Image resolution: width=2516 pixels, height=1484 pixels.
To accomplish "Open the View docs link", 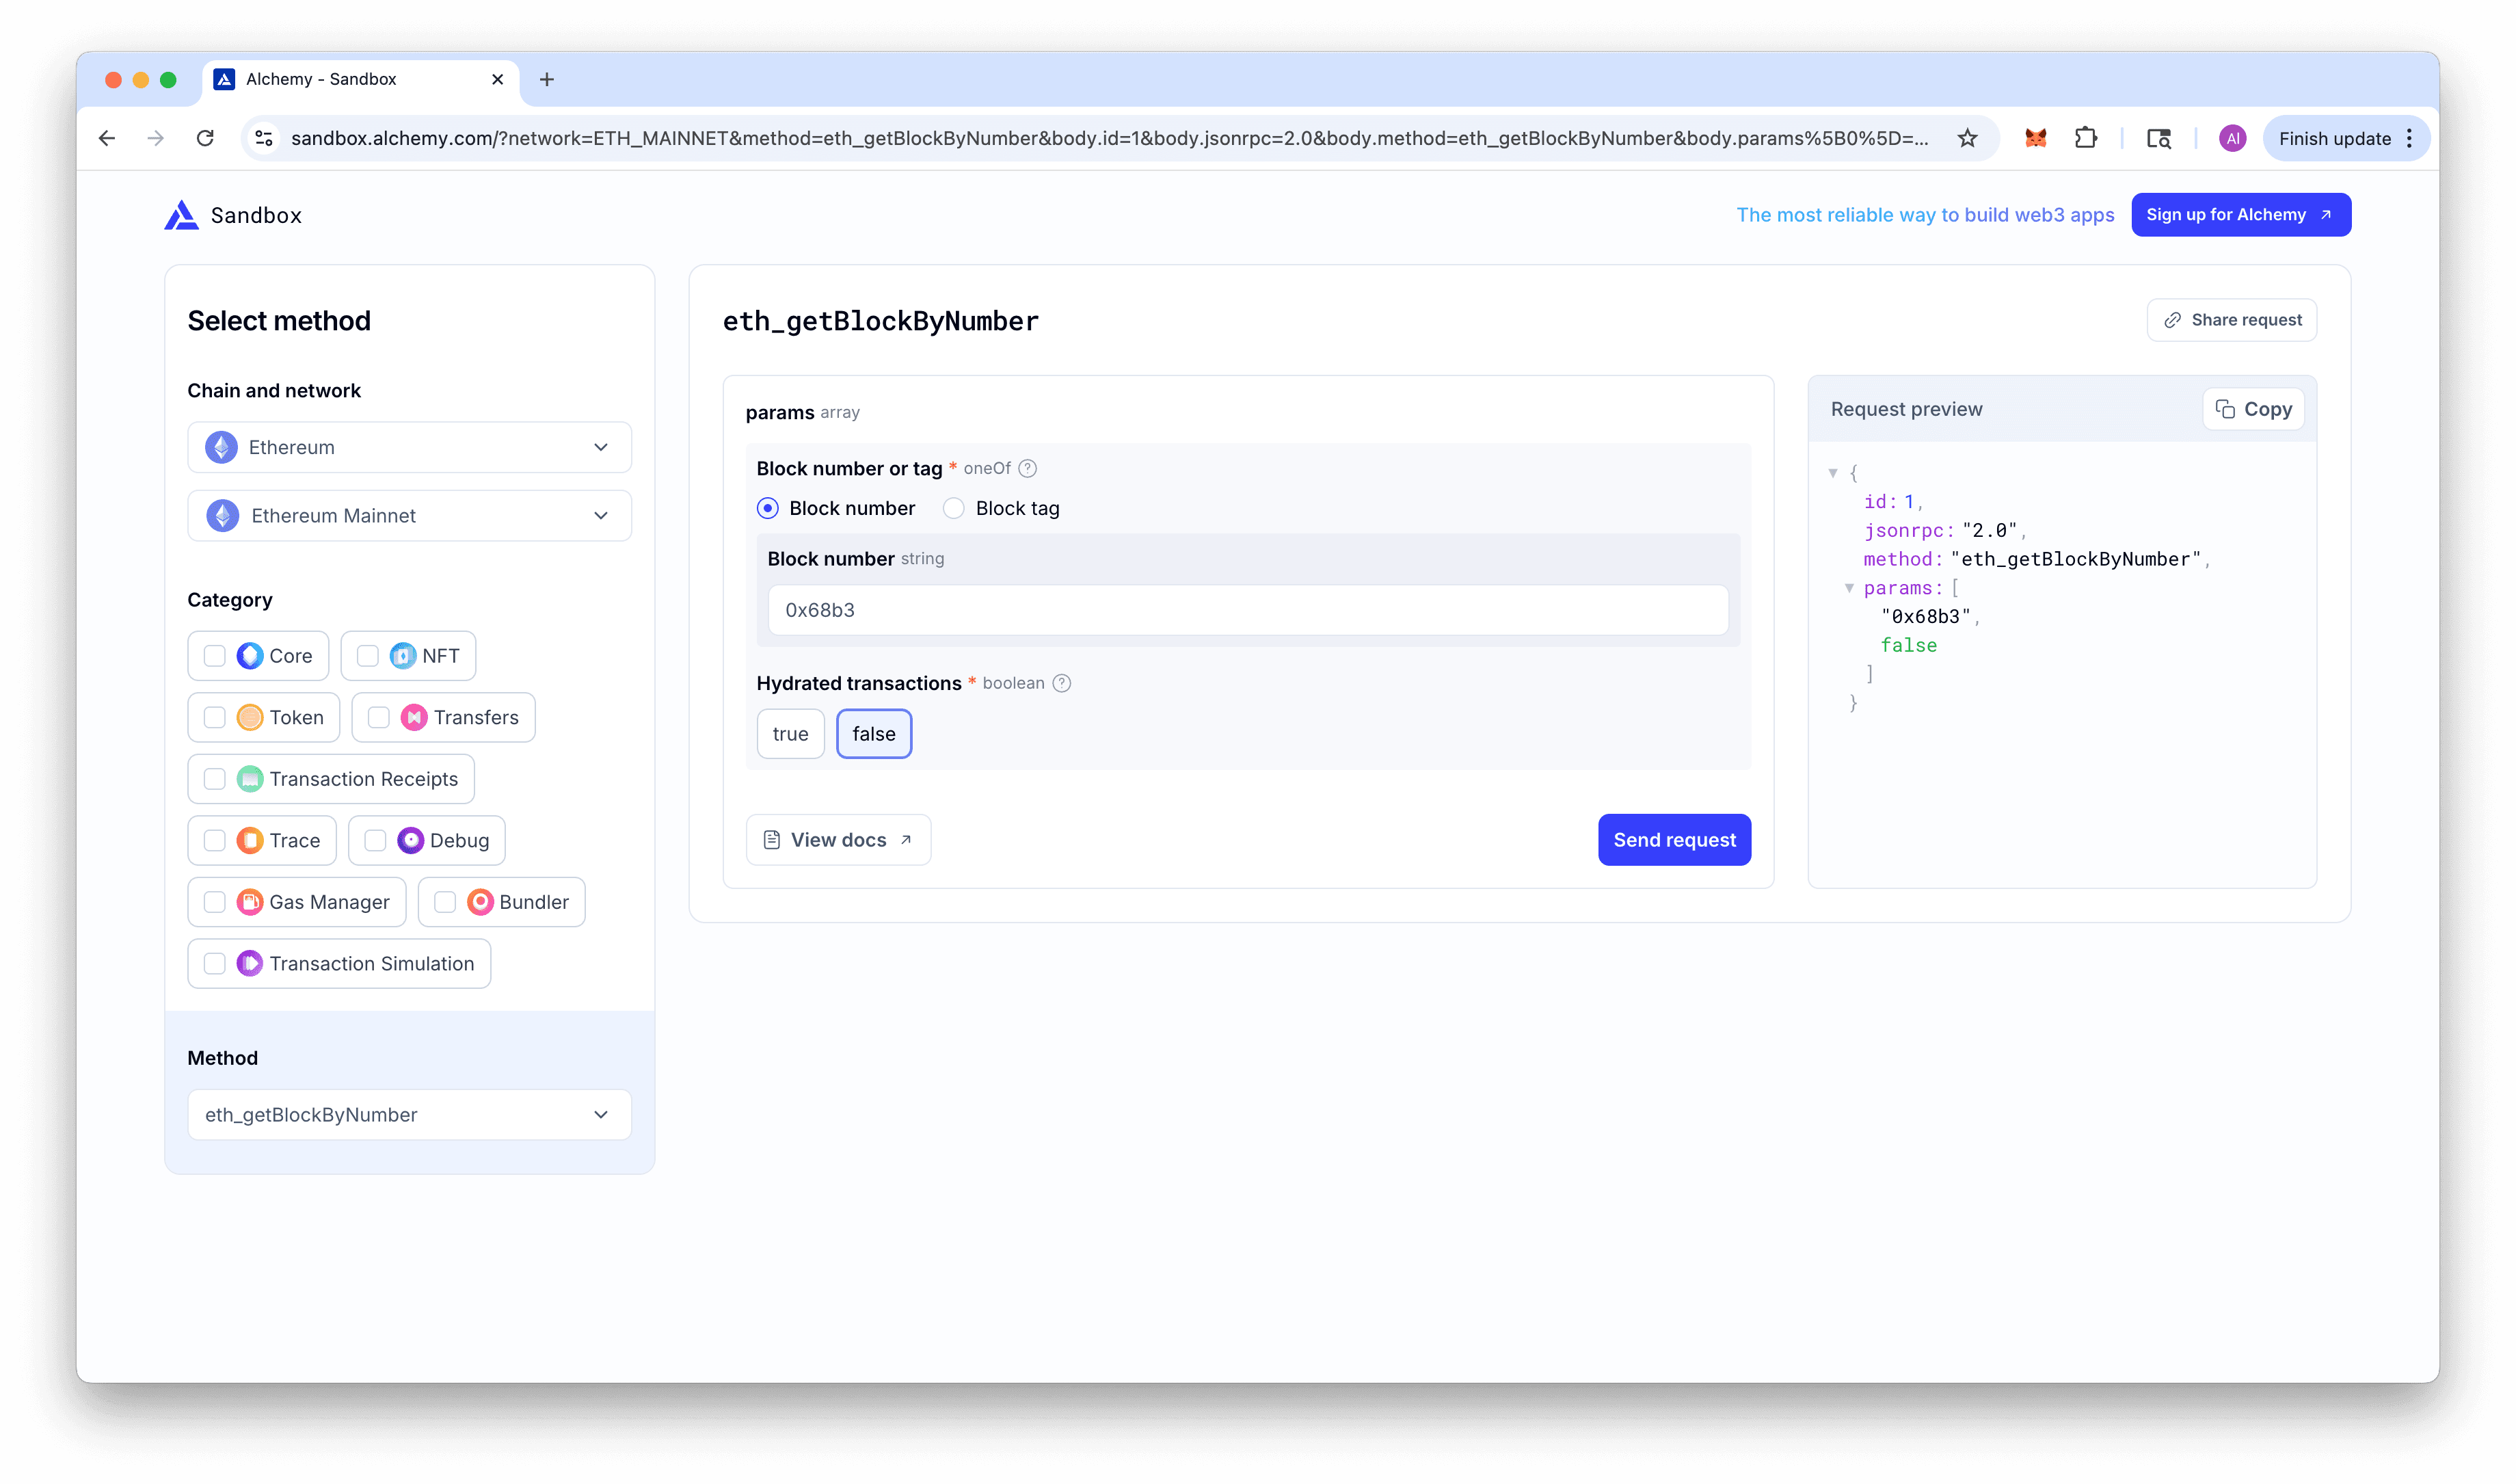I will [x=838, y=840].
